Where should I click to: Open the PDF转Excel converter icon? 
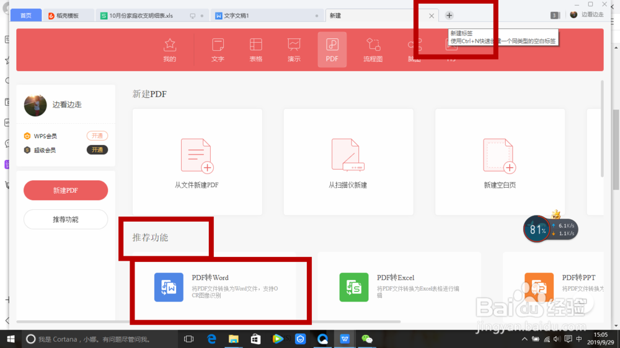(x=354, y=287)
